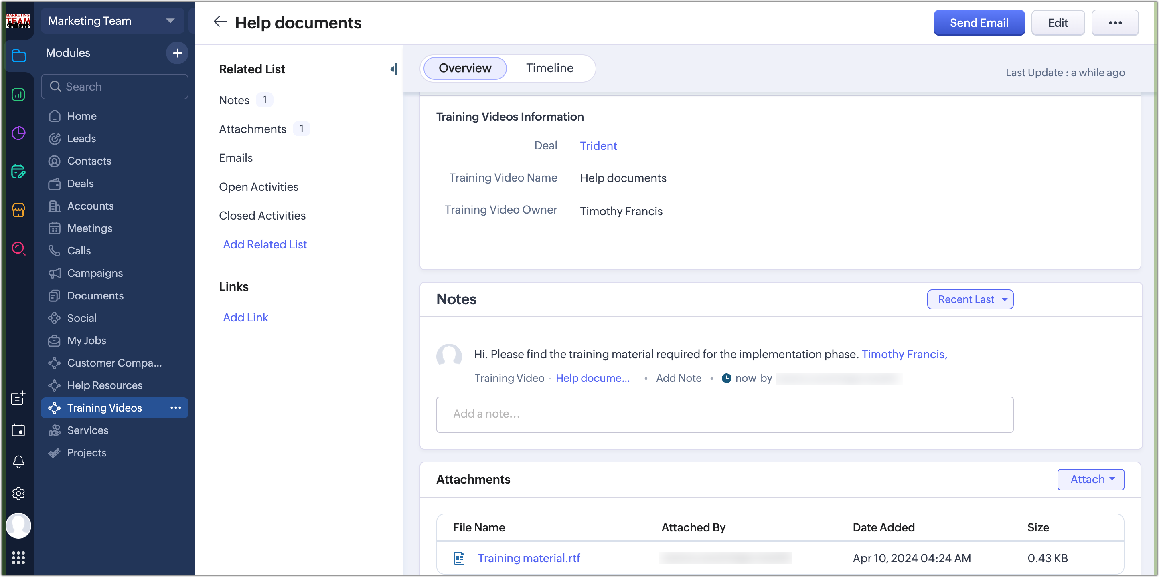This screenshot has width=1159, height=577.
Task: Open the Leads module in sidebar
Action: [x=81, y=138]
